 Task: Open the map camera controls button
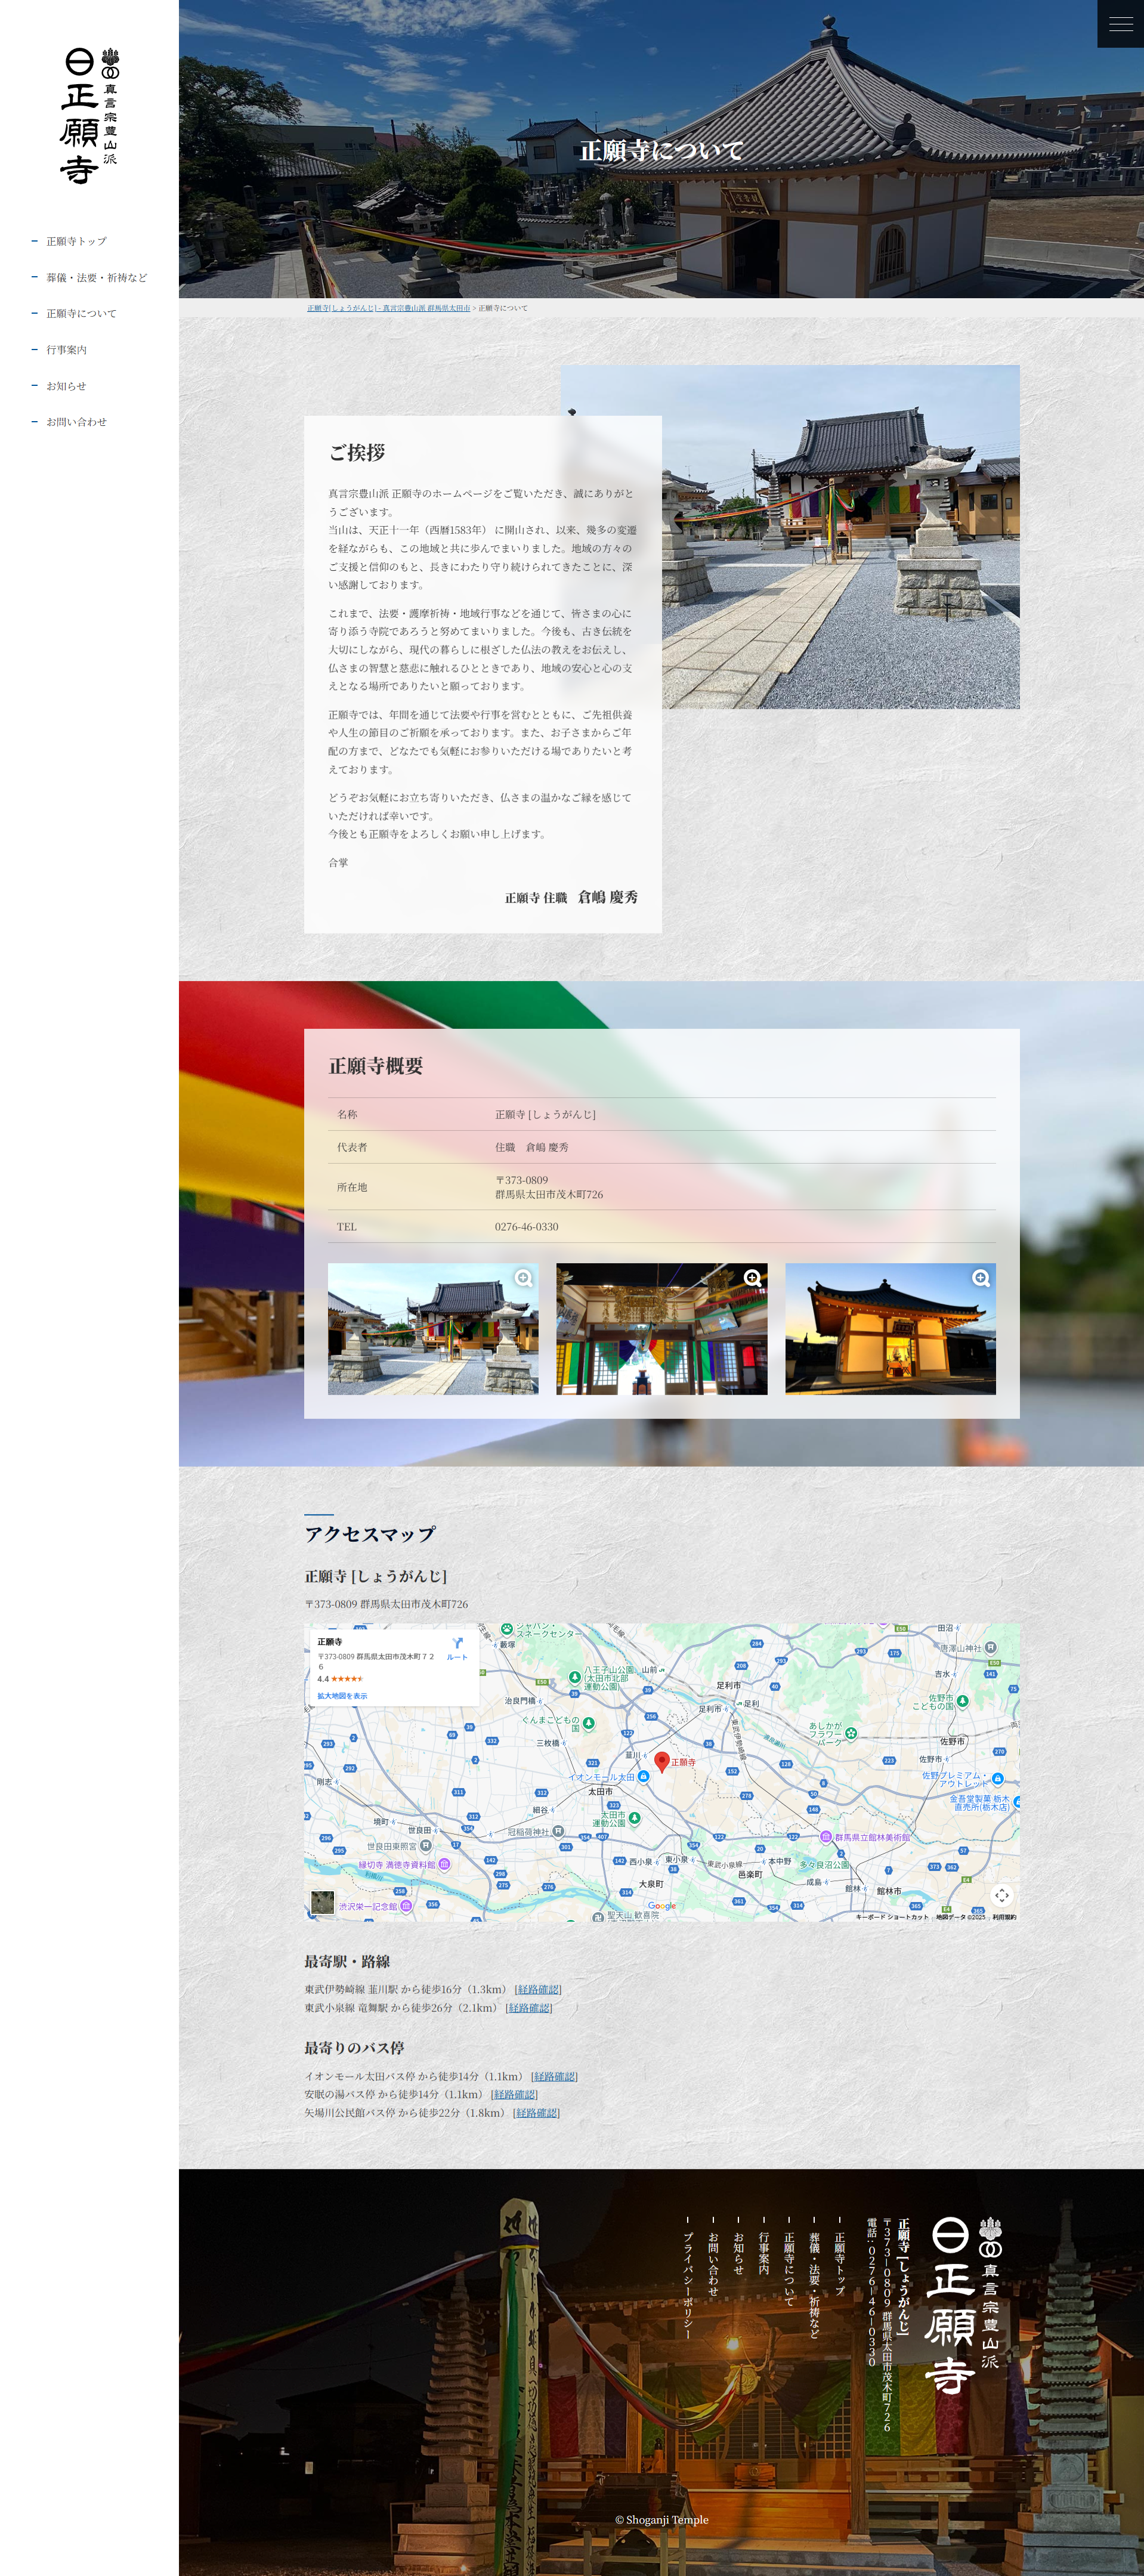pos(1001,1895)
